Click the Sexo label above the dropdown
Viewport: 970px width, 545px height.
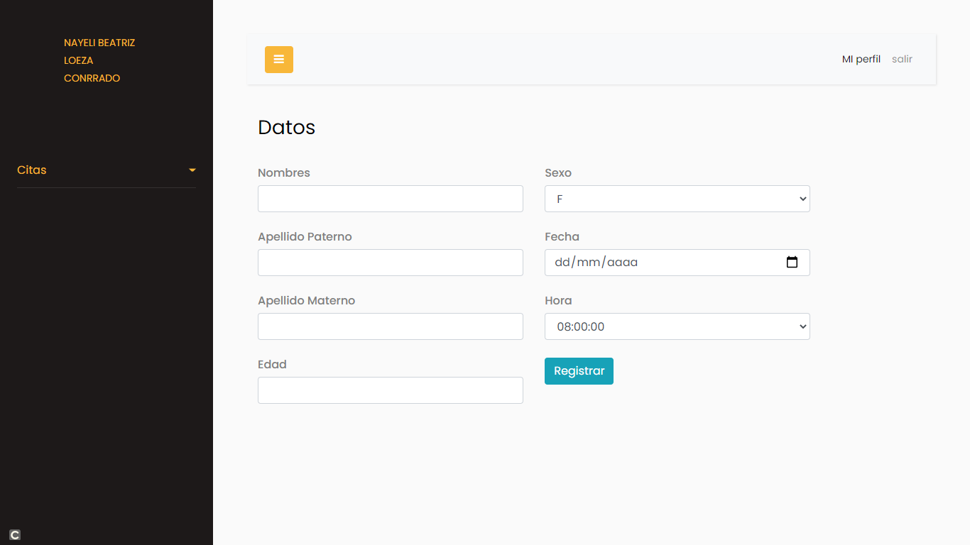558,173
